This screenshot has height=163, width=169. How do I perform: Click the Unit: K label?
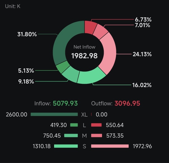pos(13,6)
